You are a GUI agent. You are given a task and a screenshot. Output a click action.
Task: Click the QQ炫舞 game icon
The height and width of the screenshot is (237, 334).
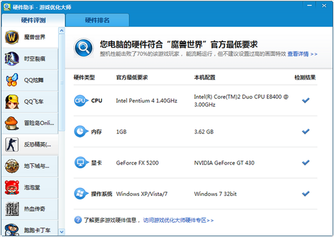tap(12, 80)
